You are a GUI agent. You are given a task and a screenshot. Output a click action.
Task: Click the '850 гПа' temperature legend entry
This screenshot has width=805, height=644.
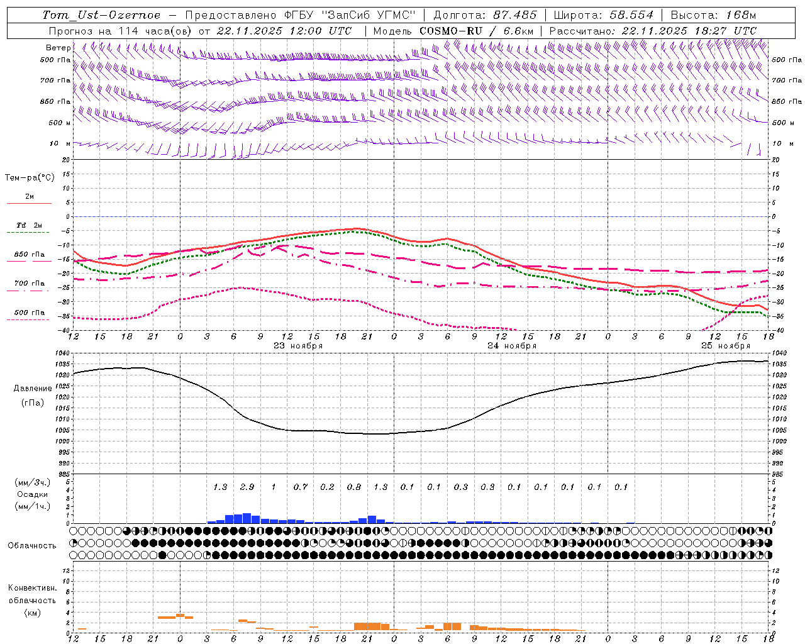click(30, 255)
